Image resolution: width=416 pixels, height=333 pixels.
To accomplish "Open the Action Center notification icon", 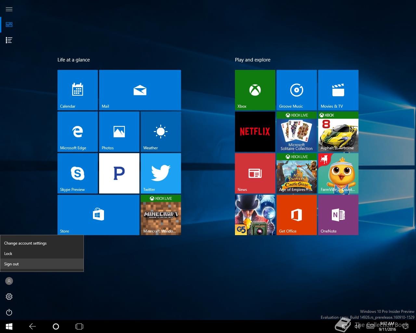I will [x=405, y=326].
